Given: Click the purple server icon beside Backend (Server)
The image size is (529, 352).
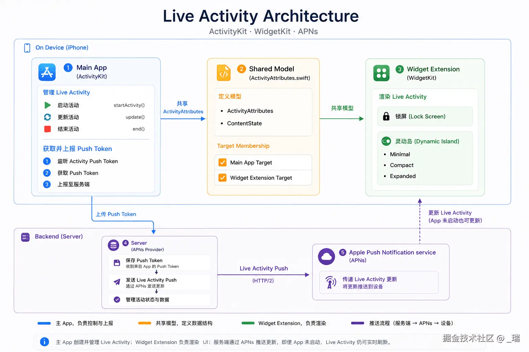Looking at the screenshot, I should coord(25,237).
